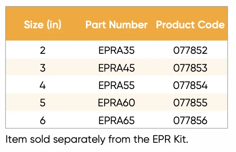Click the Part Number column header
The height and width of the screenshot is (152, 236).
tap(116, 25)
